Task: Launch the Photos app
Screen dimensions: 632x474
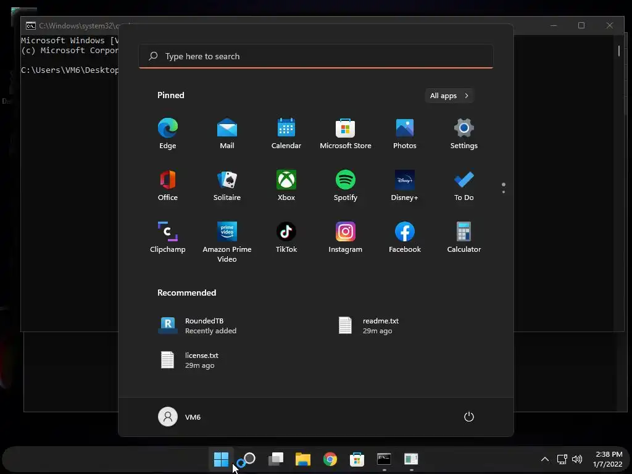Action: pyautogui.click(x=405, y=134)
